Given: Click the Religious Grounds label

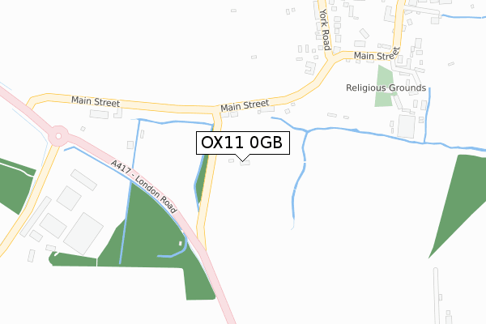Looking at the screenshot, I should pos(386,87).
